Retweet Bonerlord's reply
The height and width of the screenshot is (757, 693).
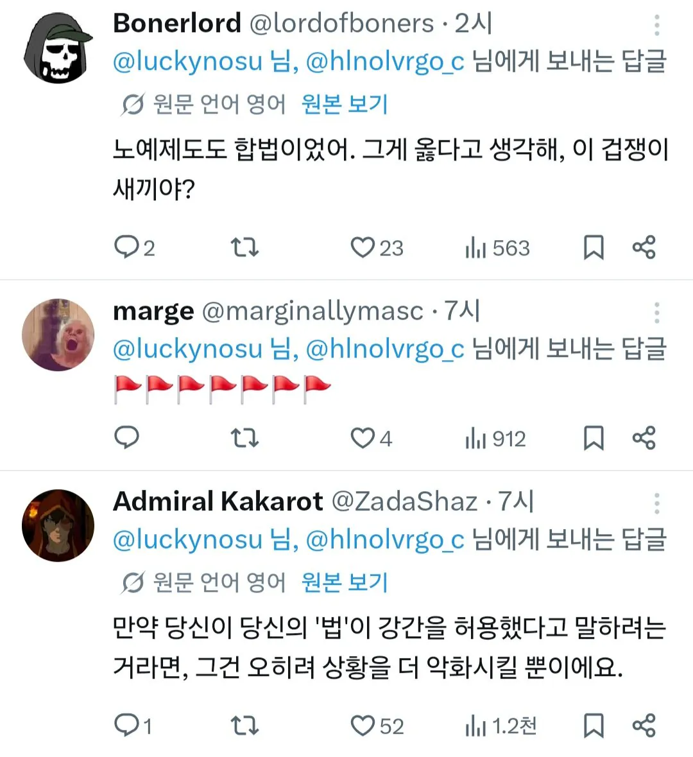click(244, 247)
